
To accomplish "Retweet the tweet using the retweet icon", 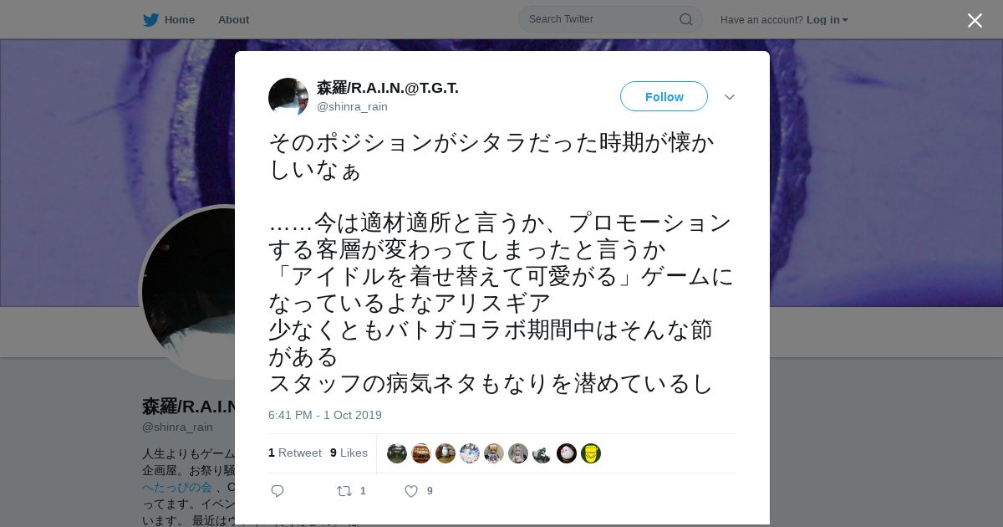I will click(344, 491).
